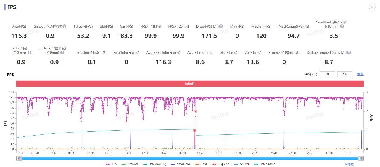The image size is (380, 167).
Task: Click the SmallJank help question icon
Action: pyautogui.click(x=342, y=26)
